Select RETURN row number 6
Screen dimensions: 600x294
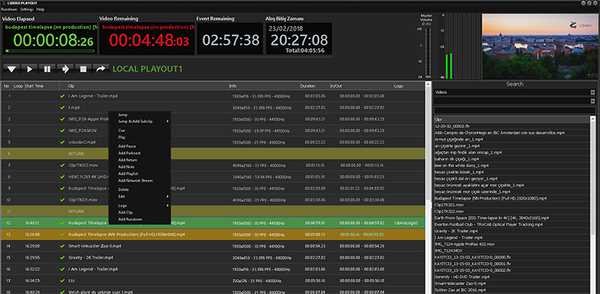pyautogui.click(x=212, y=153)
